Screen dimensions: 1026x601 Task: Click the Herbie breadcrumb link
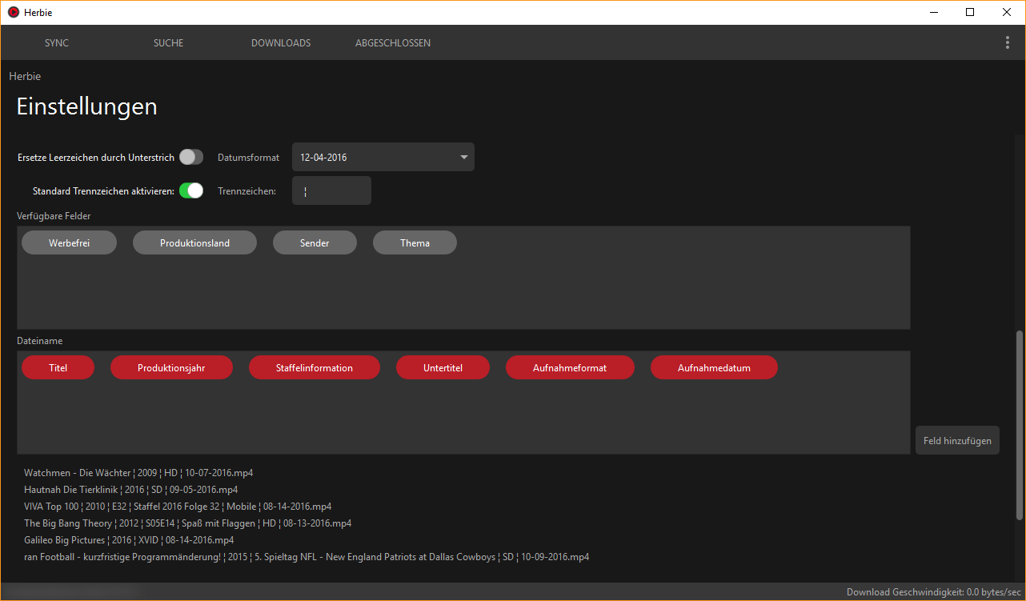tap(25, 76)
